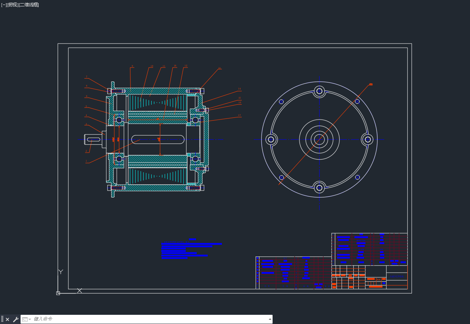Select part number label 16 in the drawing
470x324 pixels.
(240, 103)
